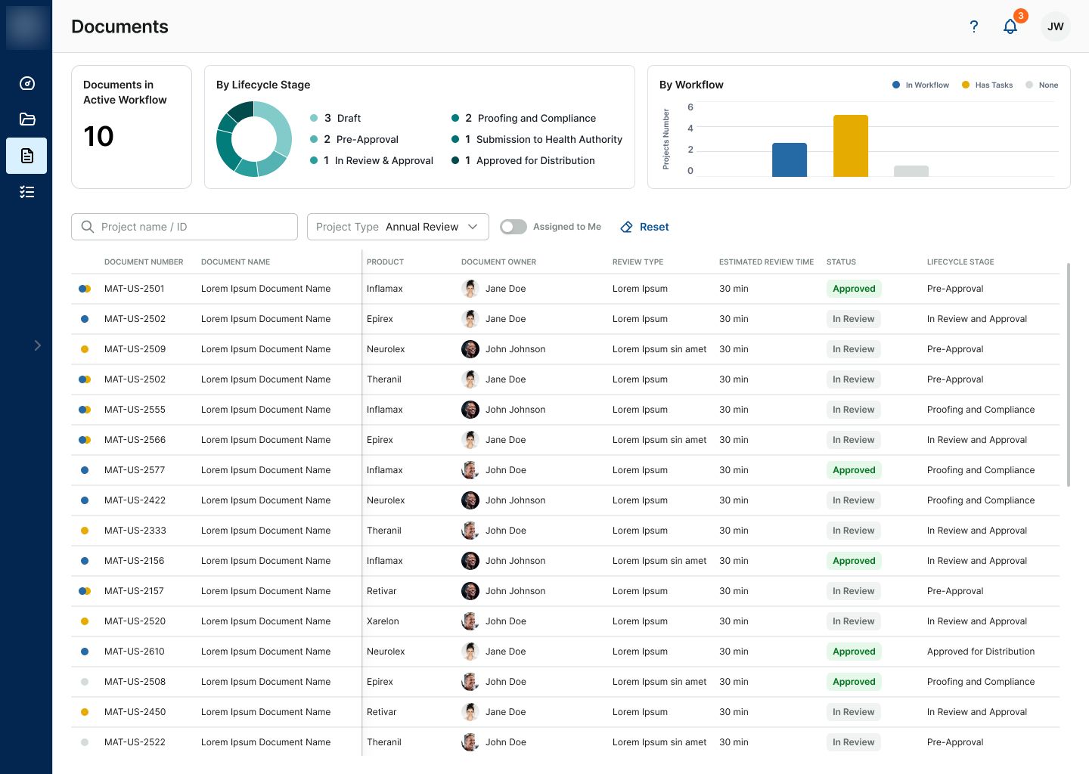Click the Reset filters link
This screenshot has height=774, width=1089.
pyautogui.click(x=654, y=227)
